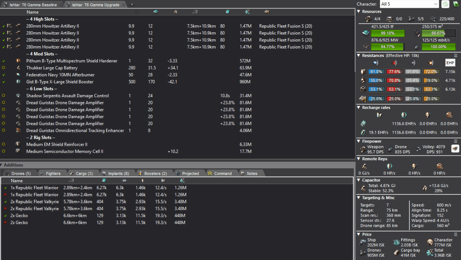Viewport: 461px width, 260px height.
Task: Click the active drones icon showing 5/5
Action: tap(412, 19)
